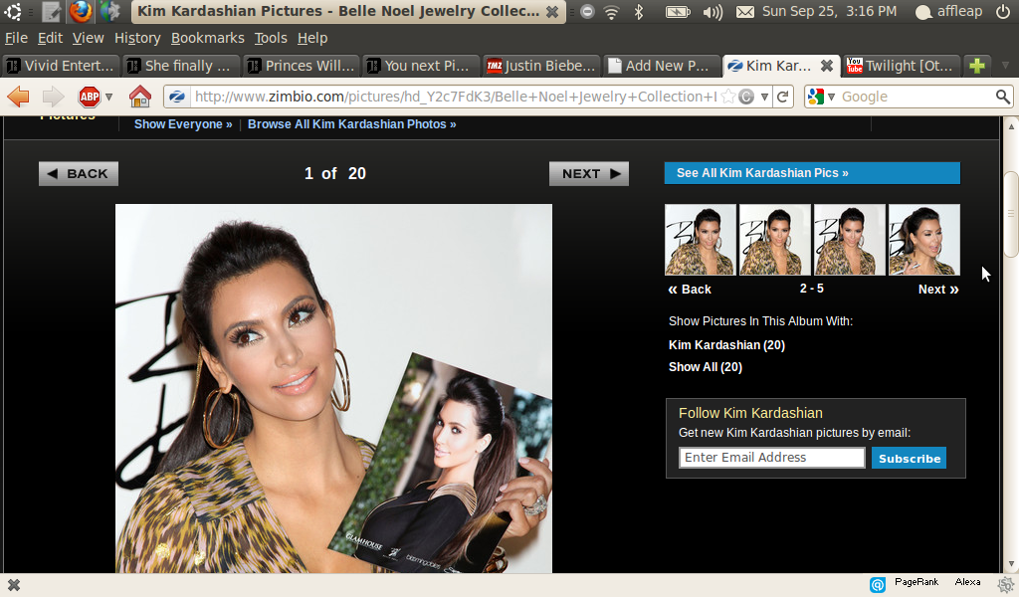Click the address bar URL field
The width and height of the screenshot is (1019, 597).
(x=455, y=97)
